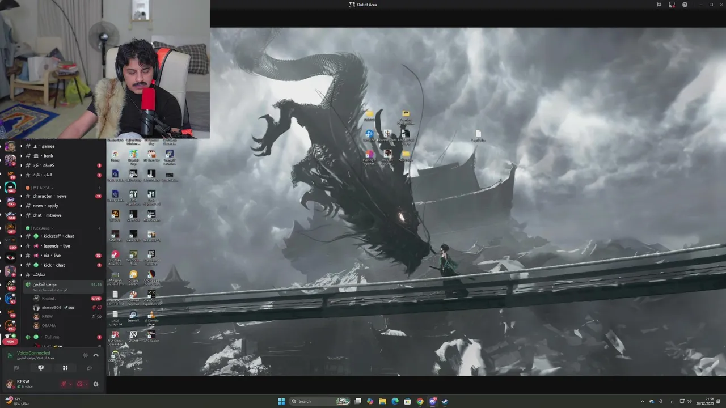Viewport: 726px width, 408px height.
Task: Open the server with 230 badge
Action: click(10, 243)
